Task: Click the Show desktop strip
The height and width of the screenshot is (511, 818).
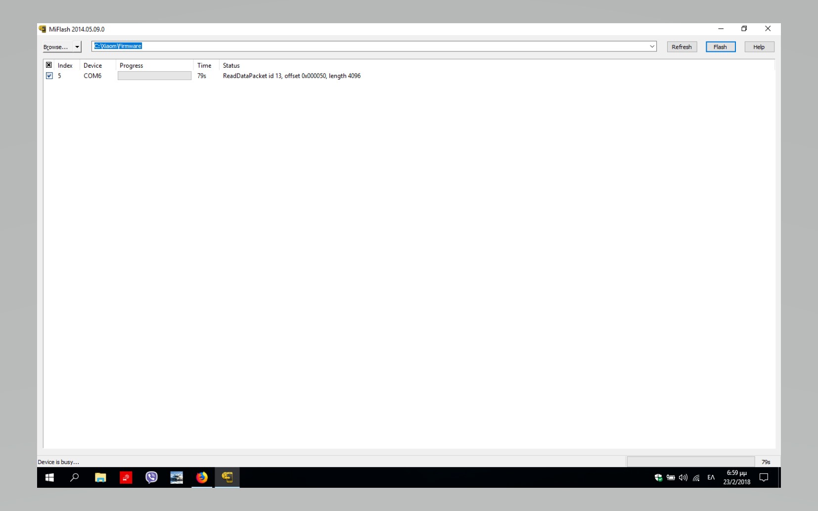Action: [779, 477]
